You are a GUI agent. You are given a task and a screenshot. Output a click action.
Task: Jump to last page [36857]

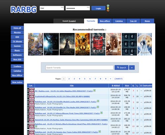click(118, 79)
